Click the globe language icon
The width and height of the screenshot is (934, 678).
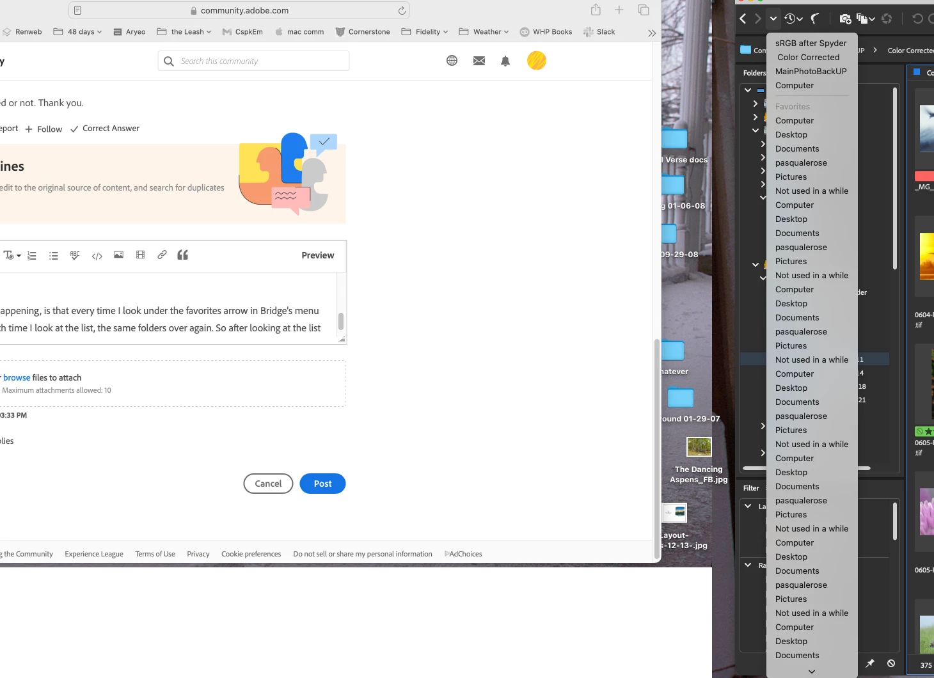(x=452, y=61)
